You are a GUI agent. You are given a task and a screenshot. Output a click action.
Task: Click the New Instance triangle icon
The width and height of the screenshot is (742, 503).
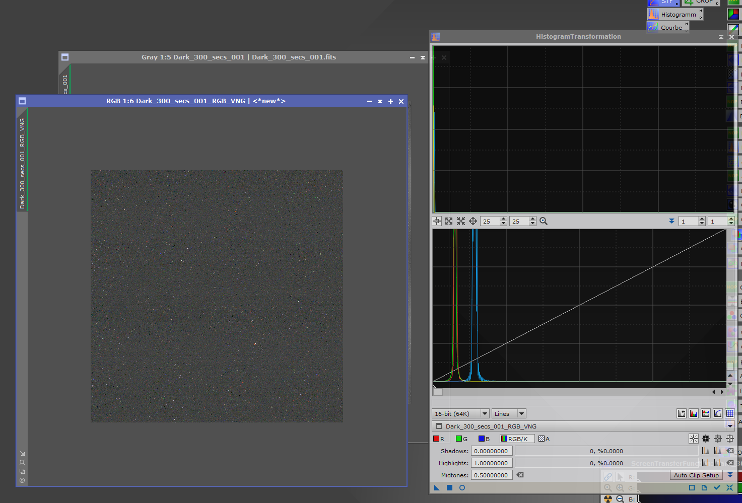437,487
